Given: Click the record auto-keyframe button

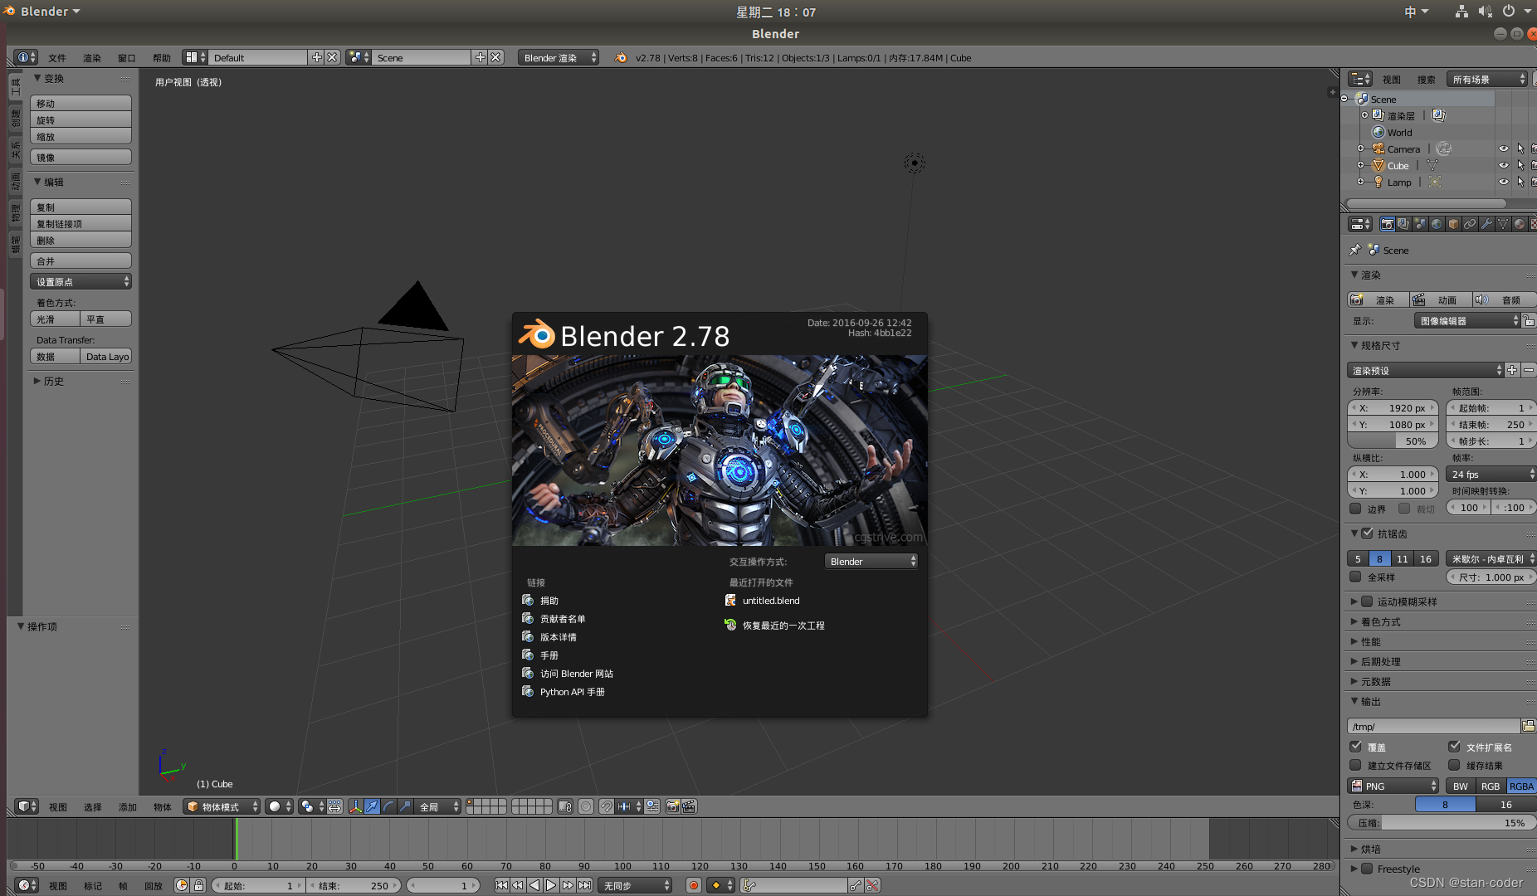Looking at the screenshot, I should pos(694,885).
